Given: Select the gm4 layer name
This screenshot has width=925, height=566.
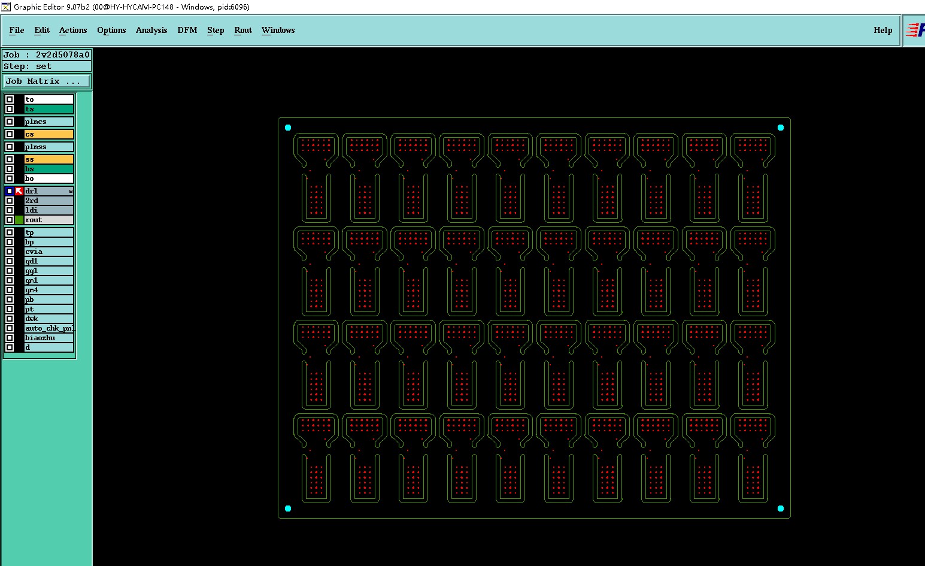Looking at the screenshot, I should coord(49,290).
